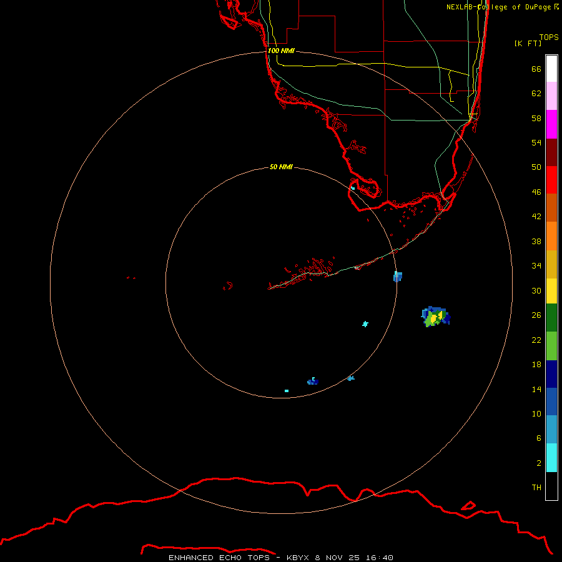The image size is (562, 562).
Task: Click the "46" legend value
Action: click(536, 192)
